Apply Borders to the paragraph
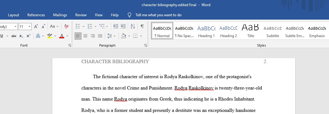The height and width of the screenshot is (114, 329). click(x=135, y=36)
